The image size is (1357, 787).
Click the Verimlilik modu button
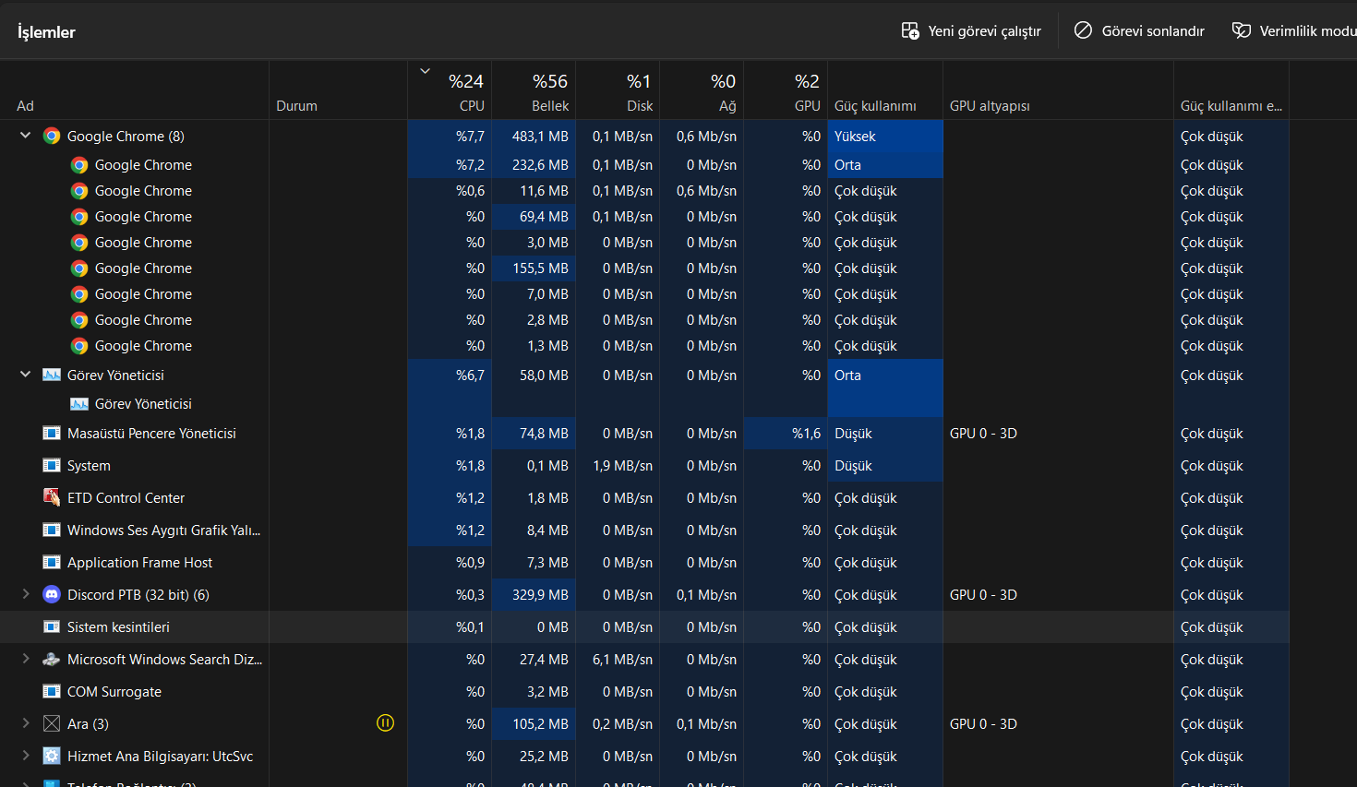[1294, 31]
